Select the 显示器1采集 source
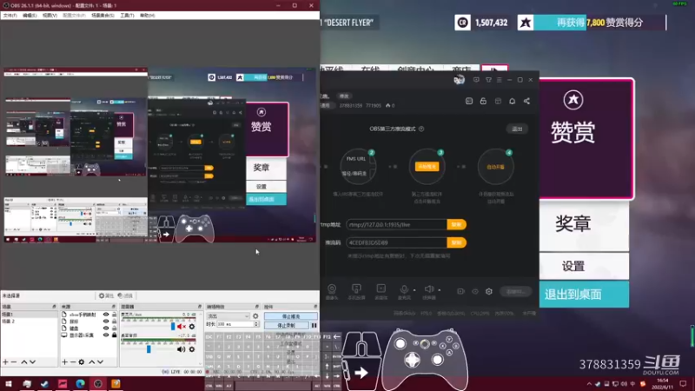Screen dimensions: 695x391 [82, 335]
